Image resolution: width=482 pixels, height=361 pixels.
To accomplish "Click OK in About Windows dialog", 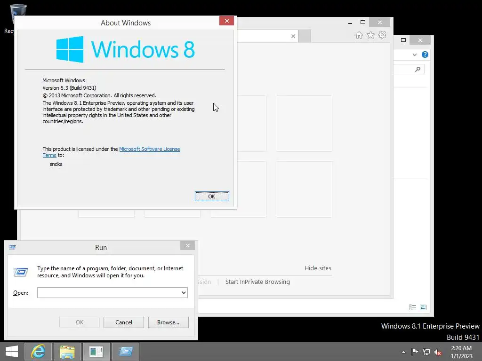I will [212, 196].
